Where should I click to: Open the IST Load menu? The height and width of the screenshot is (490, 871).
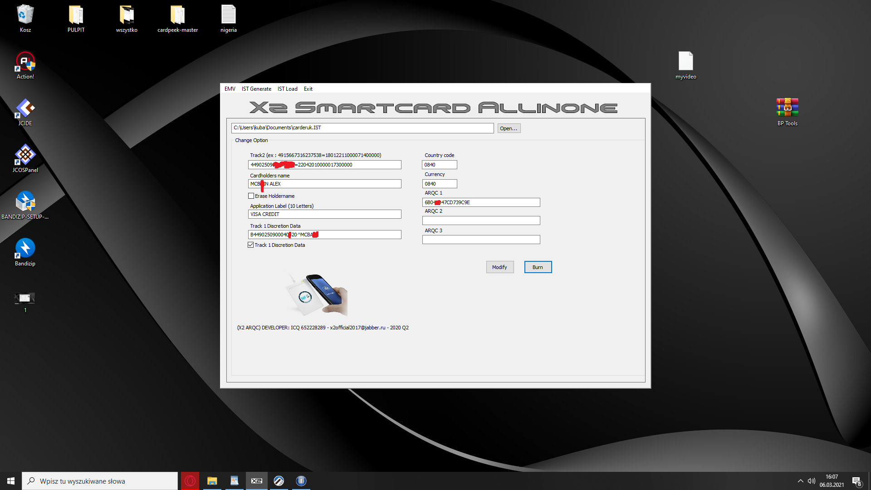287,89
